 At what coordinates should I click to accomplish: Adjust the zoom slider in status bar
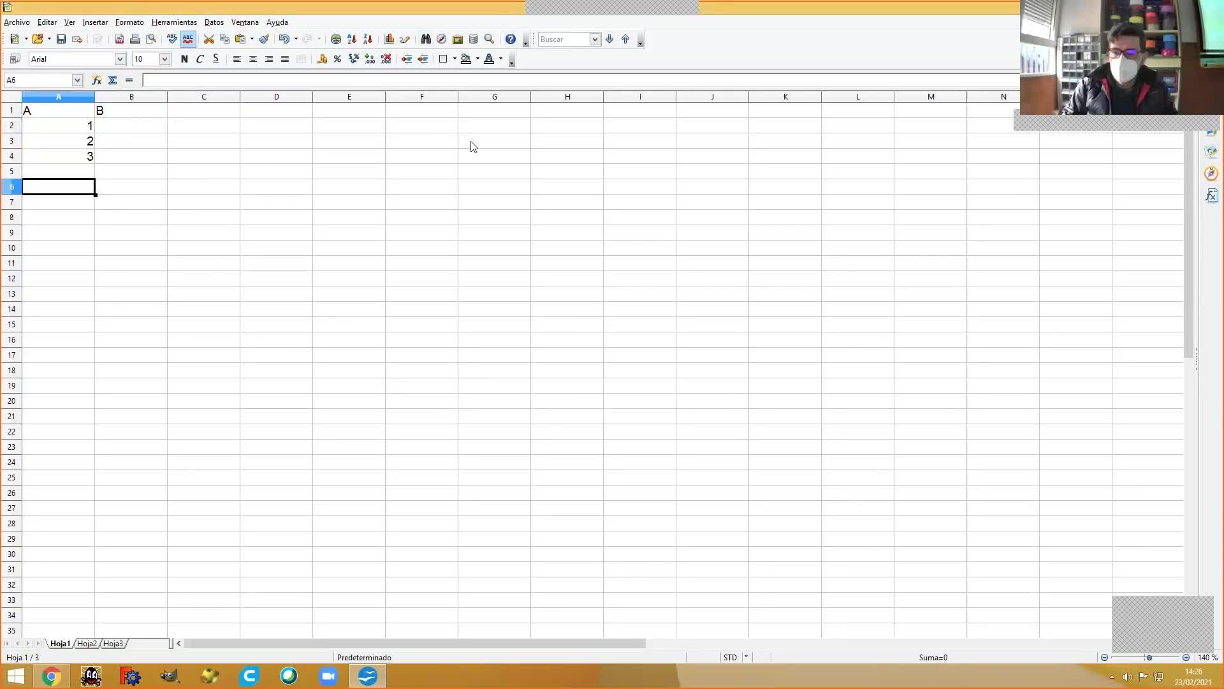[x=1149, y=657]
